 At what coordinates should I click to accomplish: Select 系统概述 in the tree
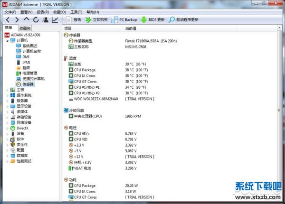click(29, 46)
